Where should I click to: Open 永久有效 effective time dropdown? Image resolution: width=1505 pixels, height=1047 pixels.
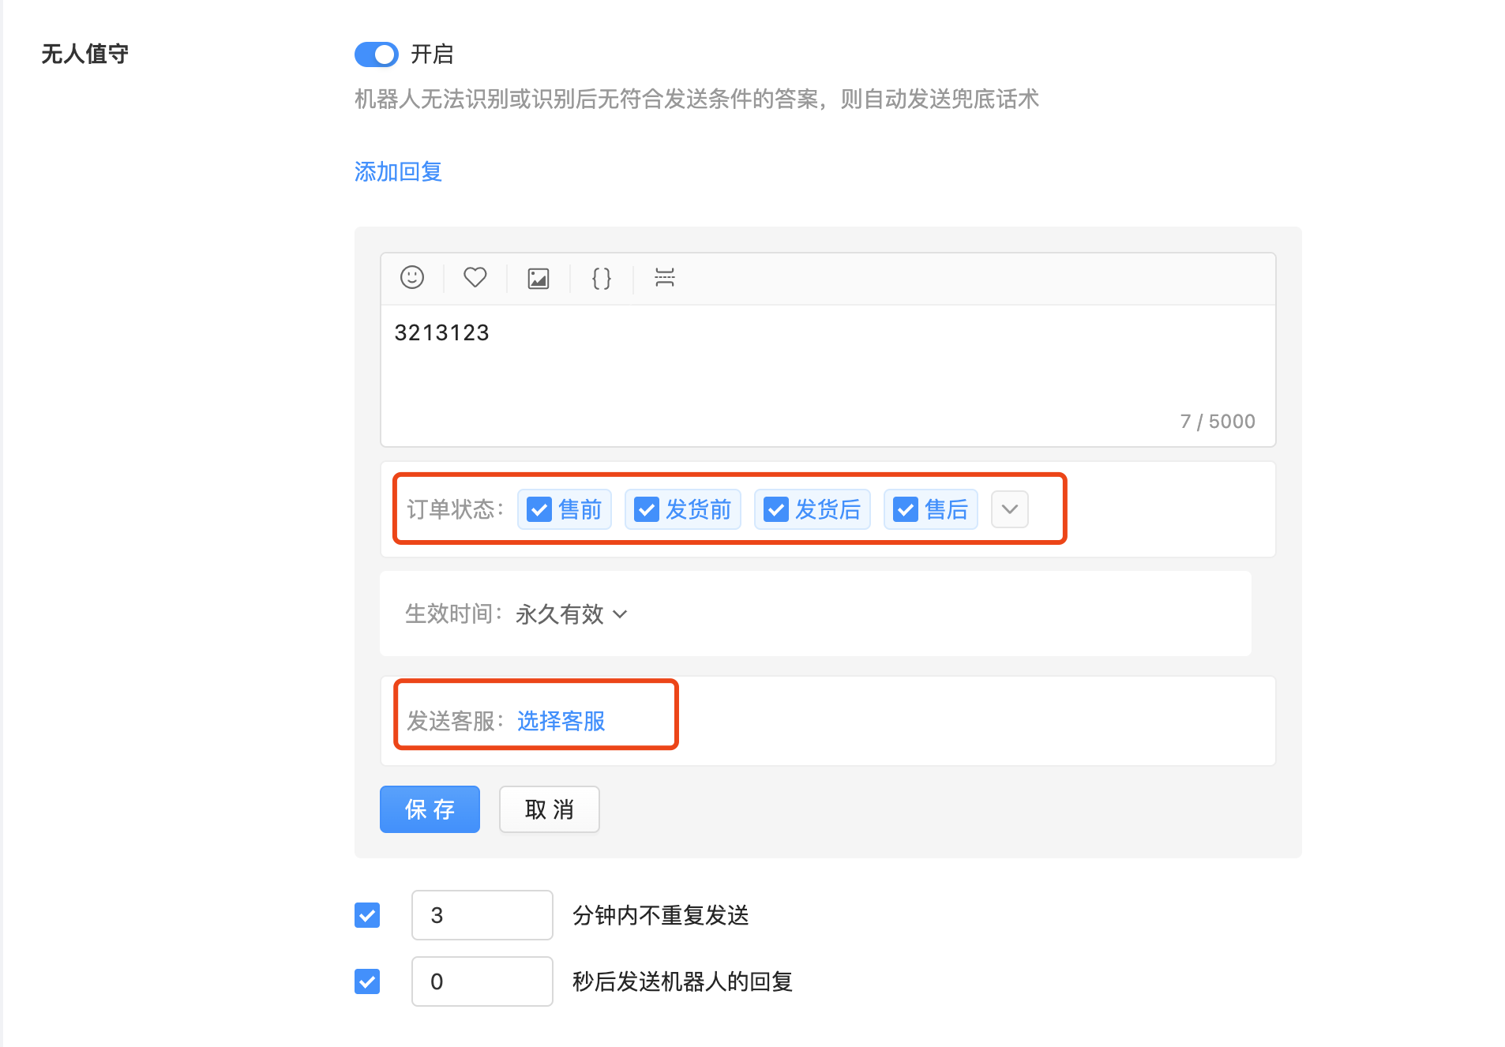point(572,614)
